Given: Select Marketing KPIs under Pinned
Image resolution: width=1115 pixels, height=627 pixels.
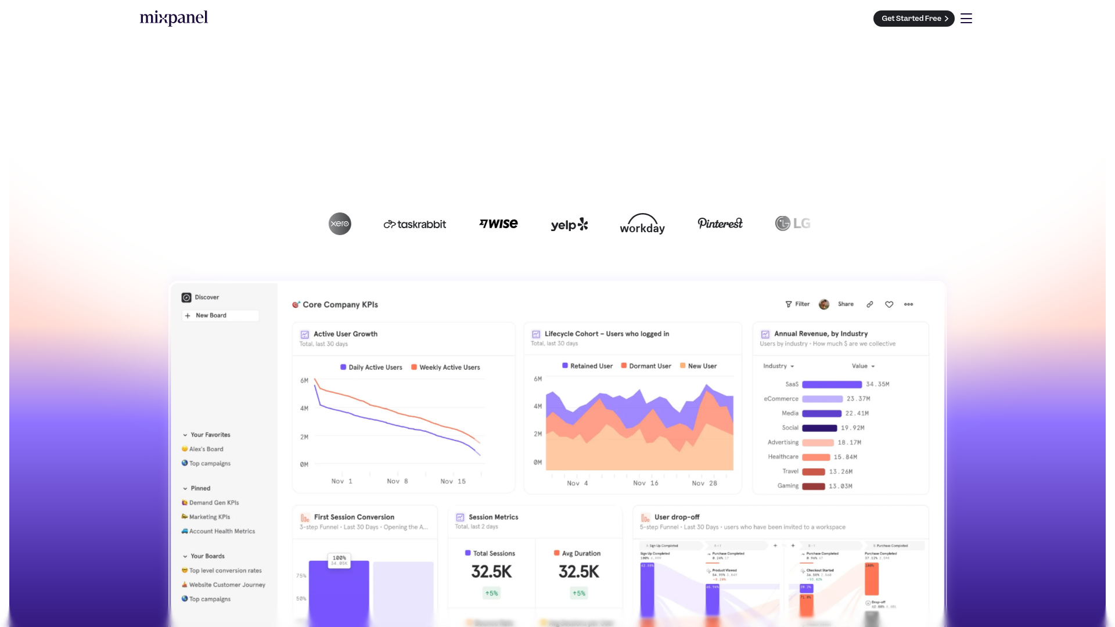Looking at the screenshot, I should click(x=209, y=517).
